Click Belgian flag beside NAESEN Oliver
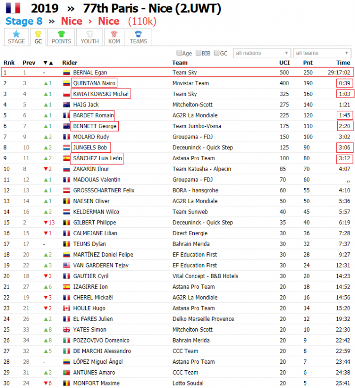355x388 pixels. click(66, 201)
